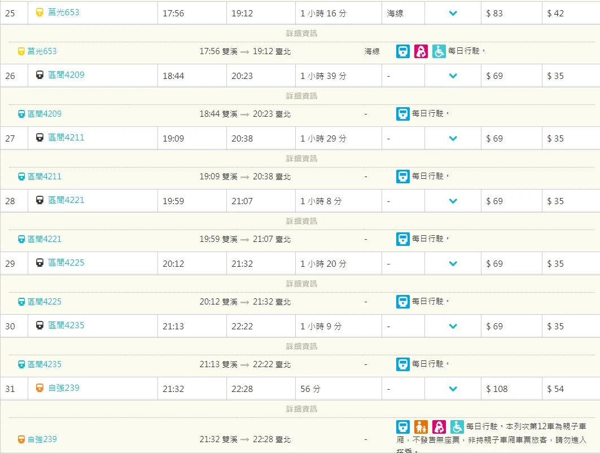Open the 區間4225 train link in row 29
This screenshot has width=600, height=454.
(66, 263)
